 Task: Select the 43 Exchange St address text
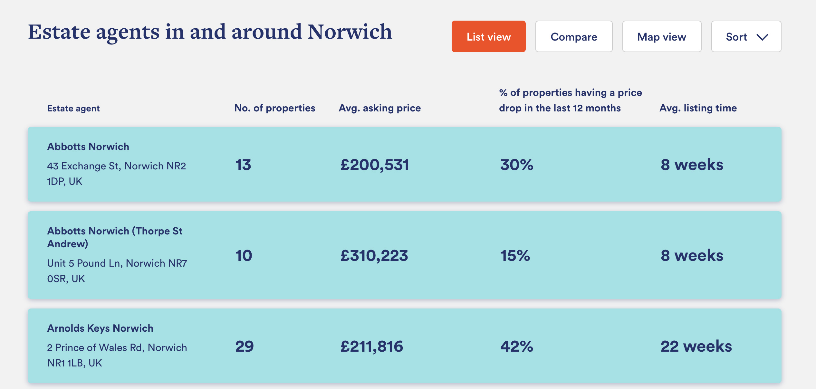(x=116, y=174)
